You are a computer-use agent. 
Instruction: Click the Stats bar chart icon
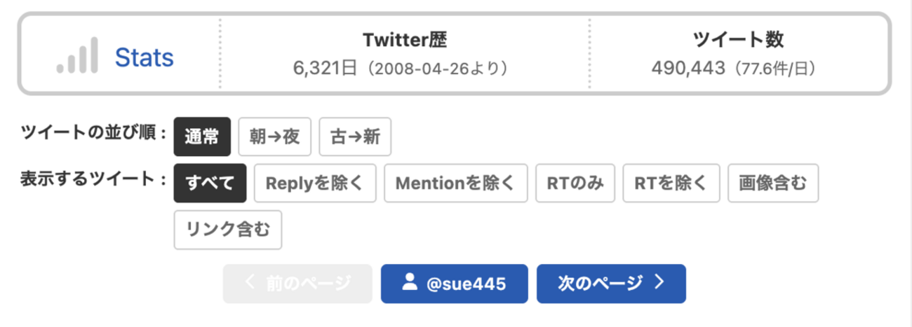[x=77, y=57]
